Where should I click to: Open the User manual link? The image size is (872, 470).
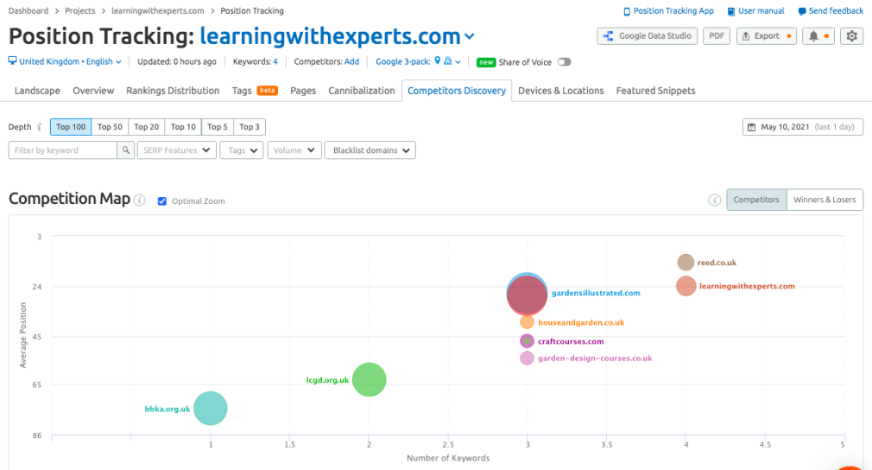click(x=755, y=10)
